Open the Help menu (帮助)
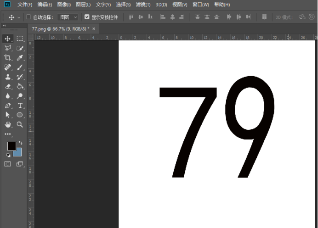The image size is (318, 228). click(x=222, y=5)
